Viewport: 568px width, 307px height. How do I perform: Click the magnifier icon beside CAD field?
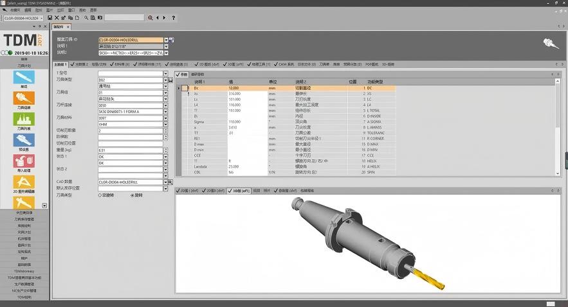pyautogui.click(x=170, y=182)
